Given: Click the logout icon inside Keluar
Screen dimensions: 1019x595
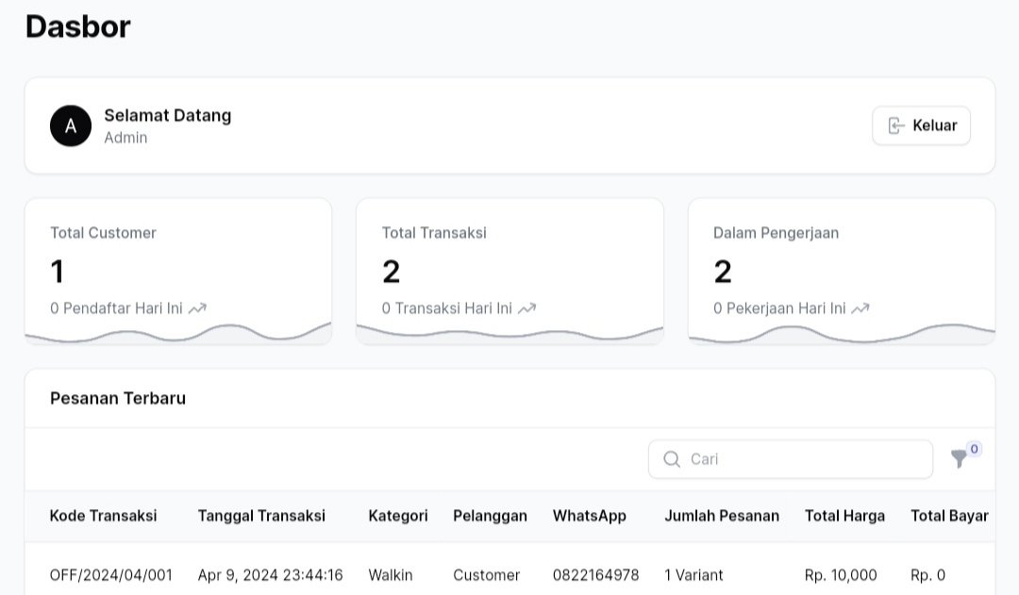Looking at the screenshot, I should pos(896,125).
